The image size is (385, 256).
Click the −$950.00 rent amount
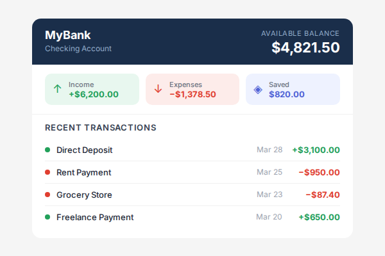tap(319, 172)
